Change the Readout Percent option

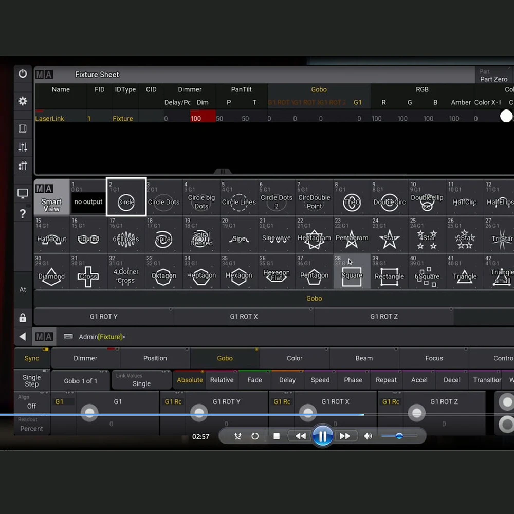coord(32,425)
